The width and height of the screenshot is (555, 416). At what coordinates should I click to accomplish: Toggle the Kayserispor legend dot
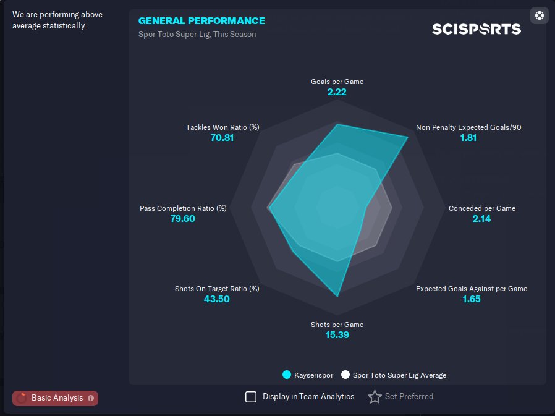coord(287,375)
